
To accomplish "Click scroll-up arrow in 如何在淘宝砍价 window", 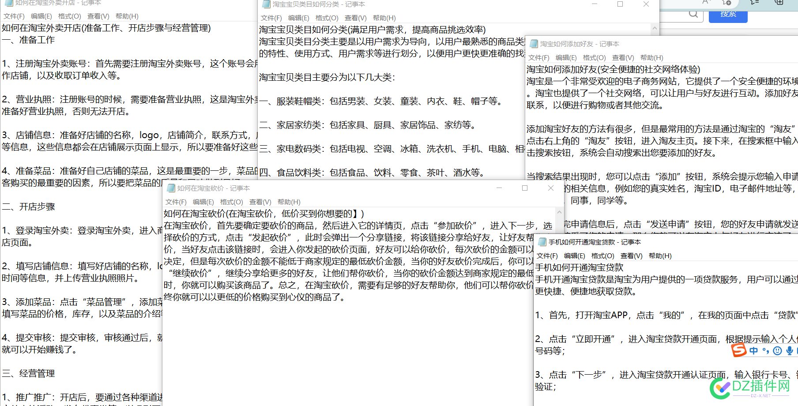I will click(x=559, y=212).
